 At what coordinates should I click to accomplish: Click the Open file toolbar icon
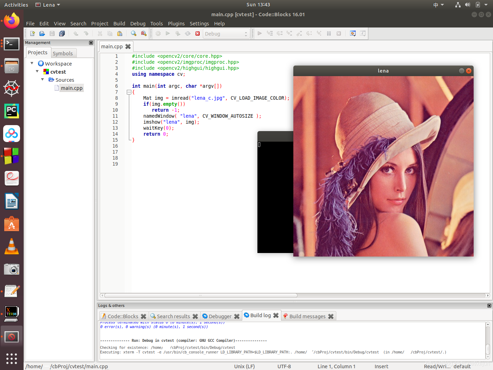(42, 33)
